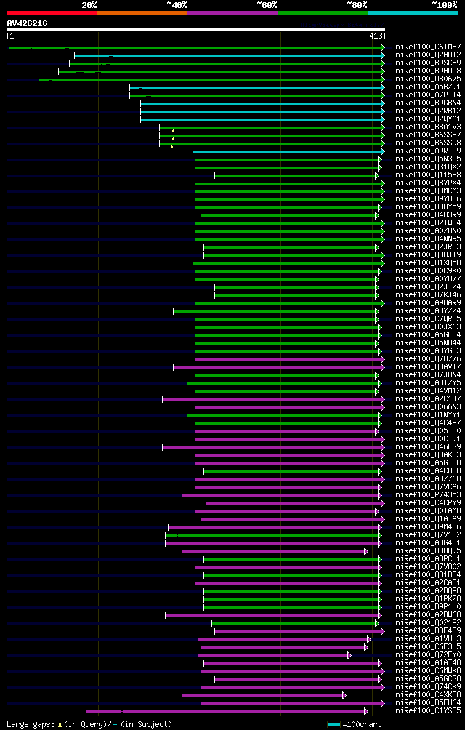The height and width of the screenshot is (730, 465).
Task: Select the UniRef100_Q115H8 label
Action: 426,175
